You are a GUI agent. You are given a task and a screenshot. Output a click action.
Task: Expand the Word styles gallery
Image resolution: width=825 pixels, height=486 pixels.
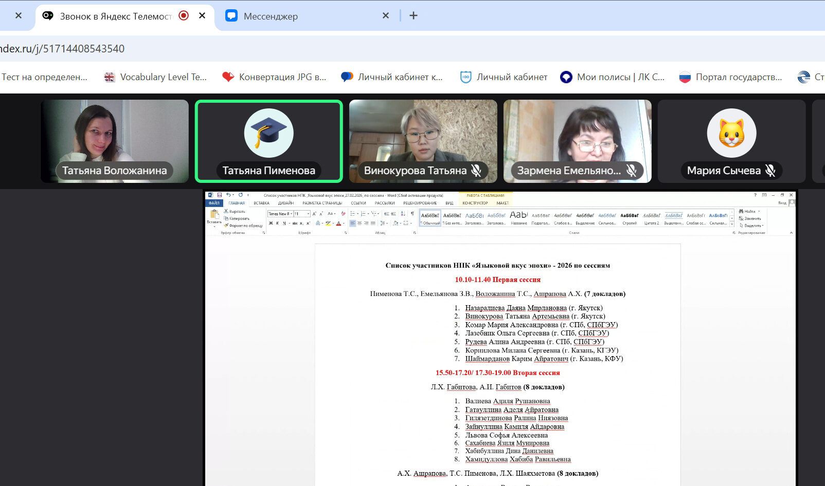pyautogui.click(x=732, y=225)
